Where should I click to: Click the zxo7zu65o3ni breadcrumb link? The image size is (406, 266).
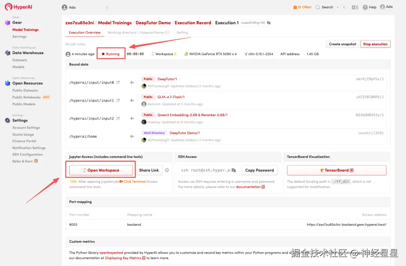[x=80, y=23]
